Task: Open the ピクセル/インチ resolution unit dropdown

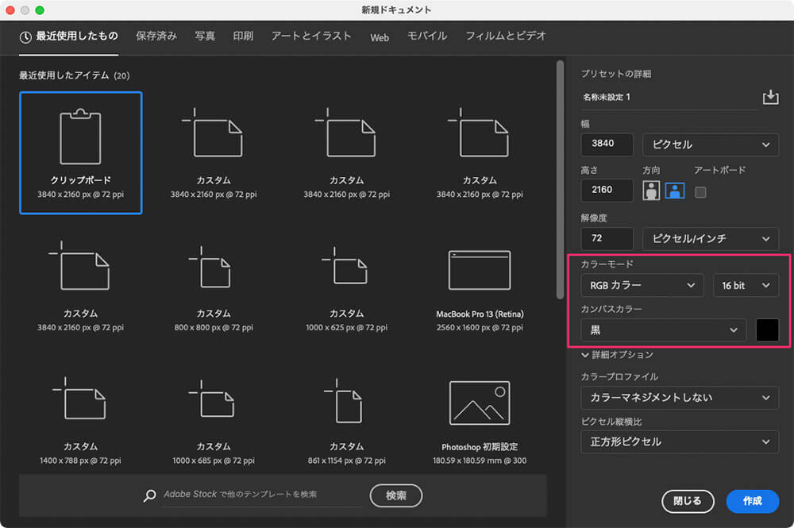Action: (x=711, y=238)
